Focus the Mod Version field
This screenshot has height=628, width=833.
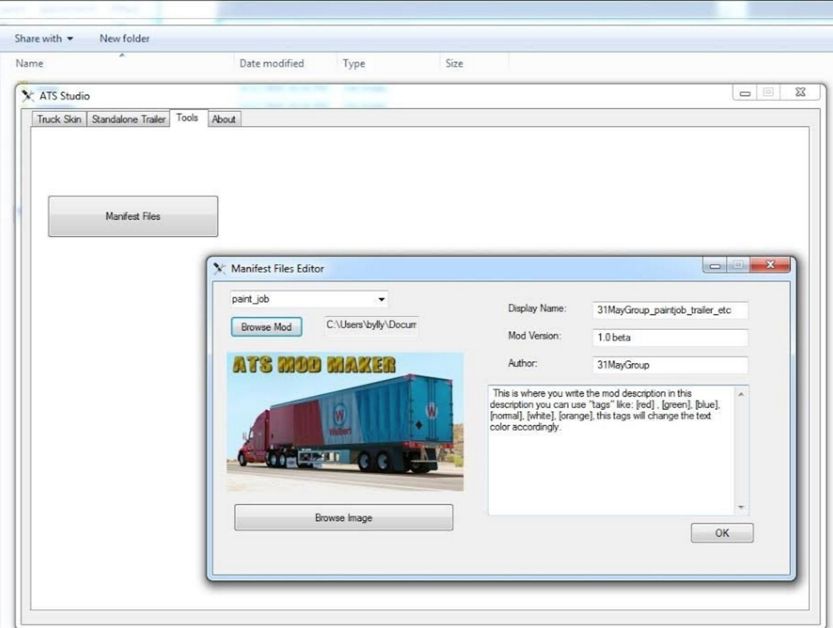pos(669,337)
